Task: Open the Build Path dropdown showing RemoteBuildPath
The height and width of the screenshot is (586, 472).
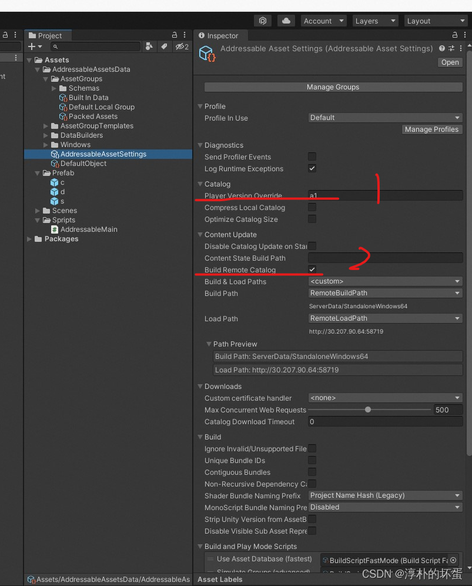Action: (x=385, y=293)
